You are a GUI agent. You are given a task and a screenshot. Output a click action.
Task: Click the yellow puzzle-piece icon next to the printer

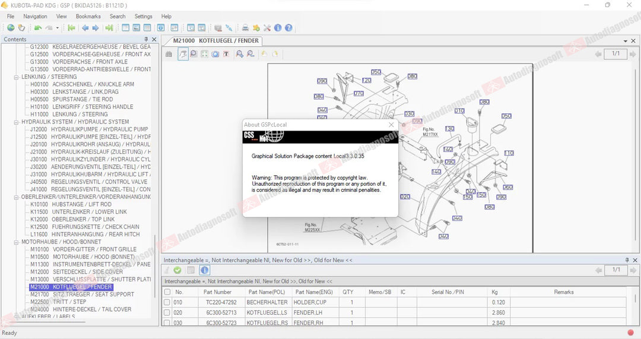pyautogui.click(x=256, y=28)
